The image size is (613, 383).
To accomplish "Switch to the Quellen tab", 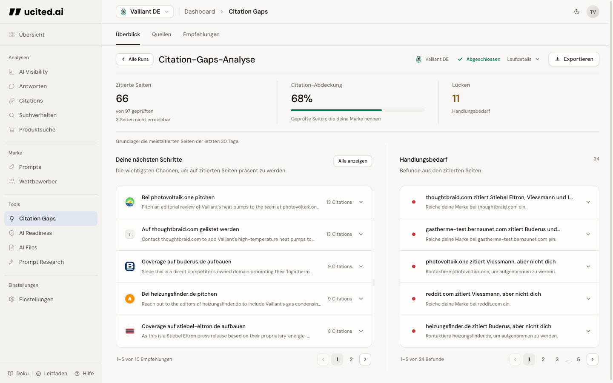I will pyautogui.click(x=162, y=34).
